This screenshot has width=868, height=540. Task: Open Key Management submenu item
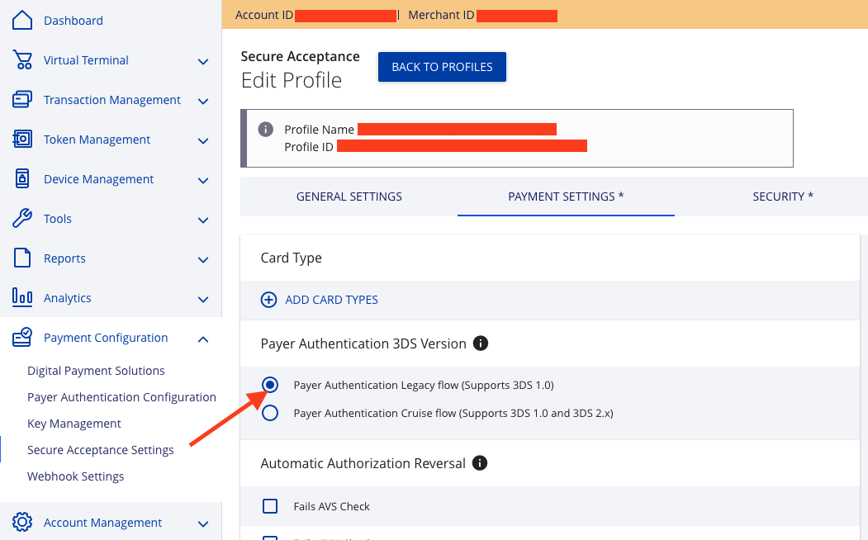point(74,424)
